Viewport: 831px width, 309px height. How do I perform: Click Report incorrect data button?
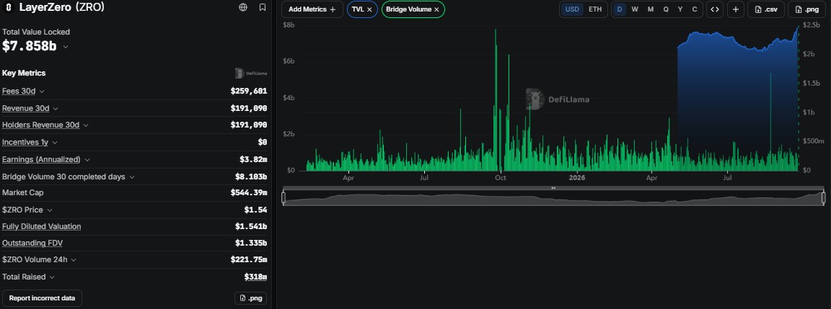42,298
